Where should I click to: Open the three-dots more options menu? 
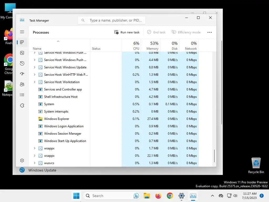click(209, 32)
